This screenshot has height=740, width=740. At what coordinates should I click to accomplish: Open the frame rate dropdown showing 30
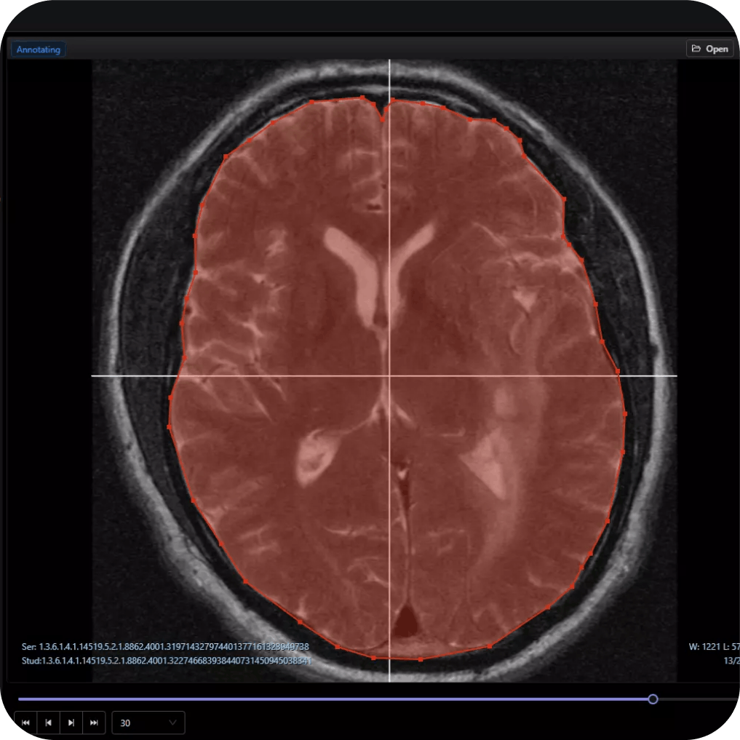pyautogui.click(x=148, y=723)
